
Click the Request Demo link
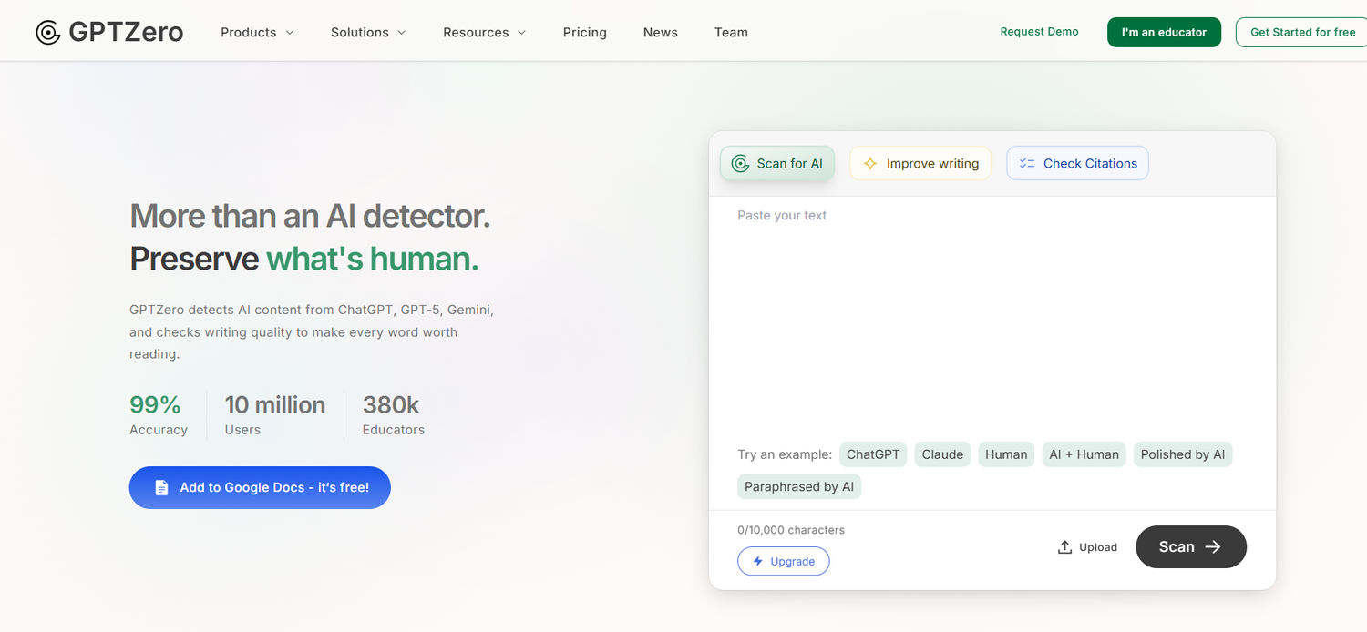(1039, 32)
